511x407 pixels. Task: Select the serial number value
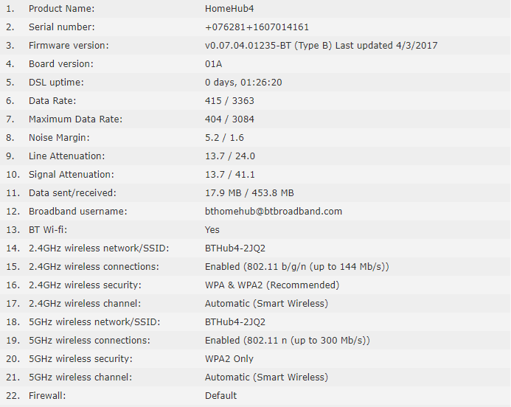(x=257, y=27)
